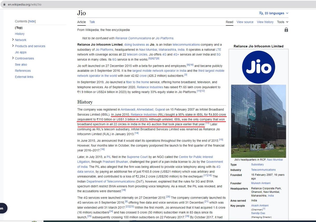
Task: Open the 6G link in intro
Action: 115,60
